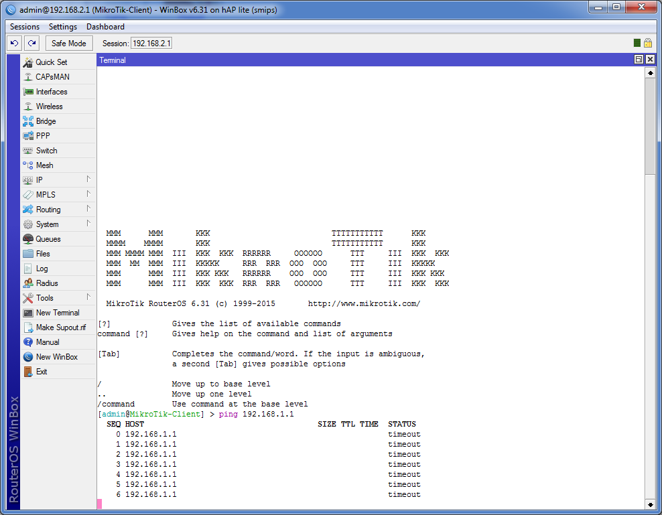Click the Session address field 192.168.2.1
The height and width of the screenshot is (515, 662).
point(151,43)
